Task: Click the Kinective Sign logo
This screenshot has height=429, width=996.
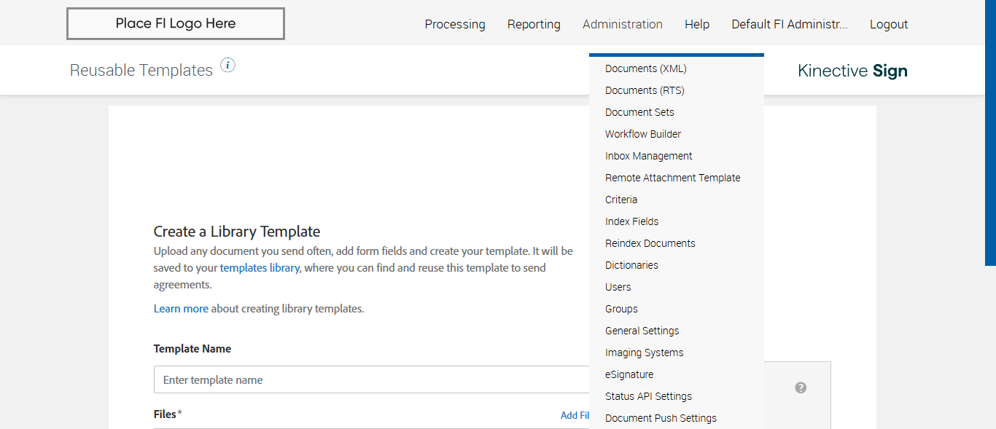Action: point(852,71)
